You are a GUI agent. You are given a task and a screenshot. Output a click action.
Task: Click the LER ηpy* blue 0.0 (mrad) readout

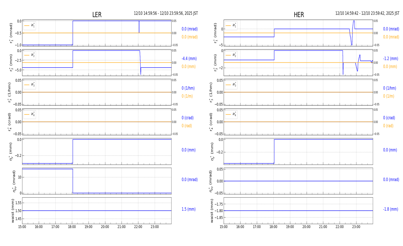[x=190, y=180]
